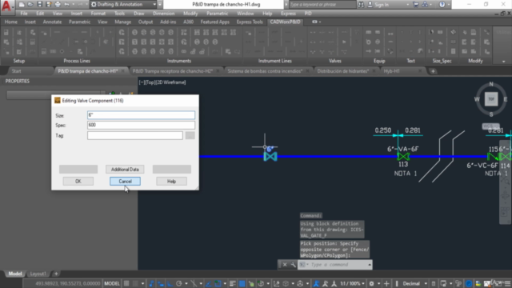This screenshot has height=288, width=512.
Task: Click the command line wrench customize icon
Action: pyautogui.click(x=293, y=265)
